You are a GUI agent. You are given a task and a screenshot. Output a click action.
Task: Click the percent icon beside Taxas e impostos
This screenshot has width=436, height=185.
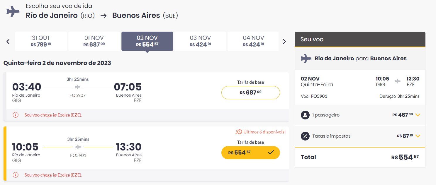coord(305,136)
